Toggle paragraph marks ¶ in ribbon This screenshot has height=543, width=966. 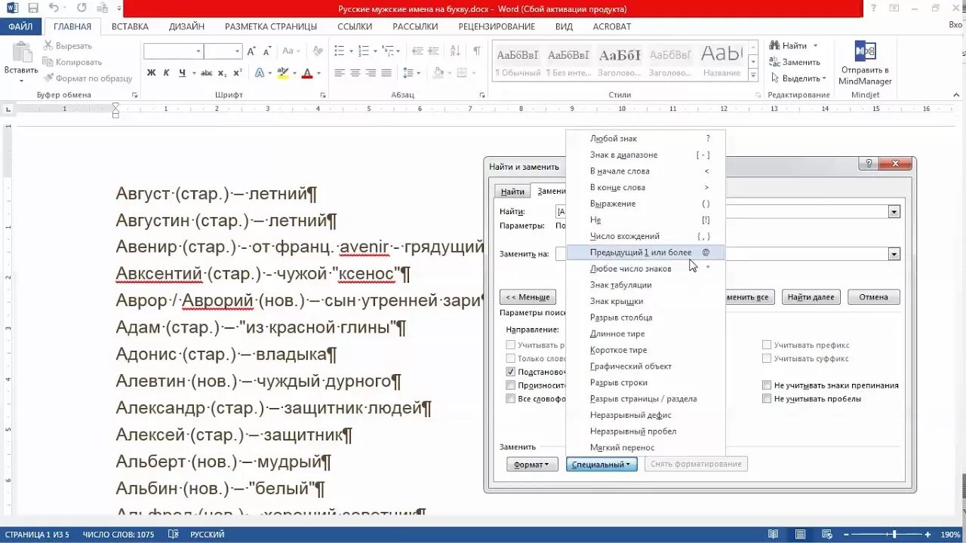pyautogui.click(x=476, y=51)
